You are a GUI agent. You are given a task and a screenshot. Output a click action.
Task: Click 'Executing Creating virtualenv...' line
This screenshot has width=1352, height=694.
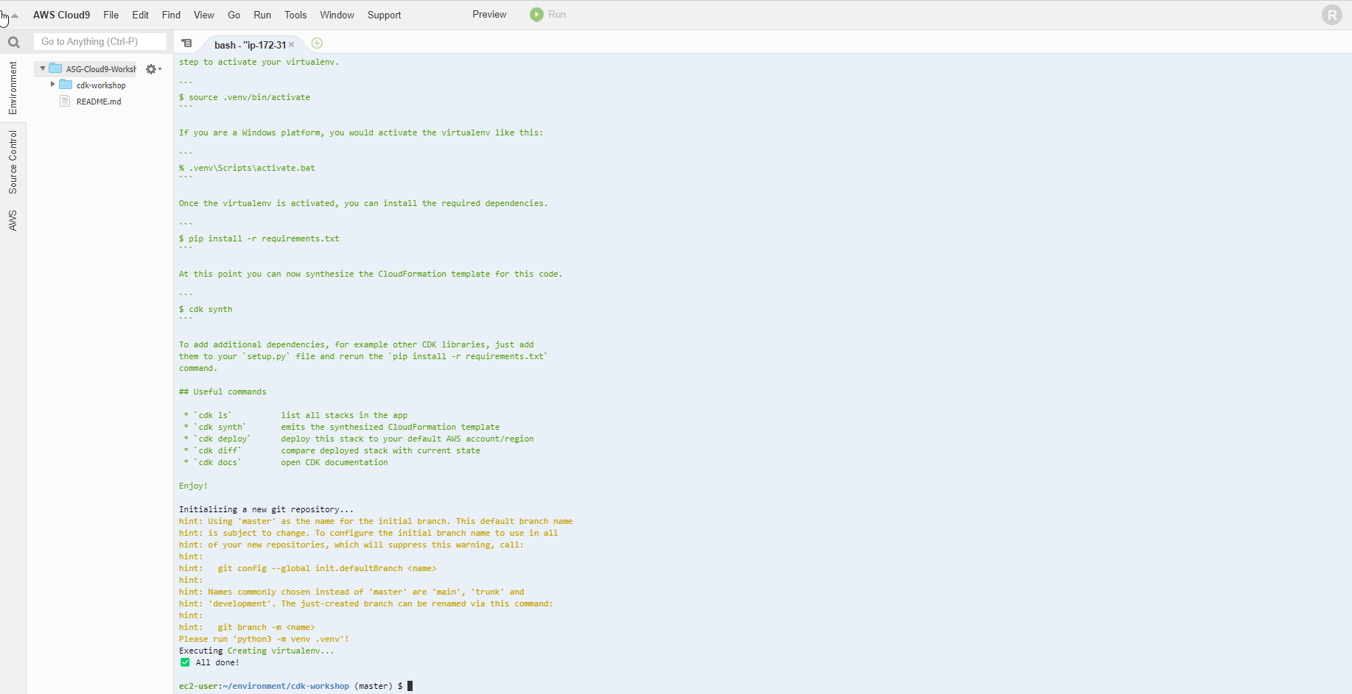coord(256,651)
